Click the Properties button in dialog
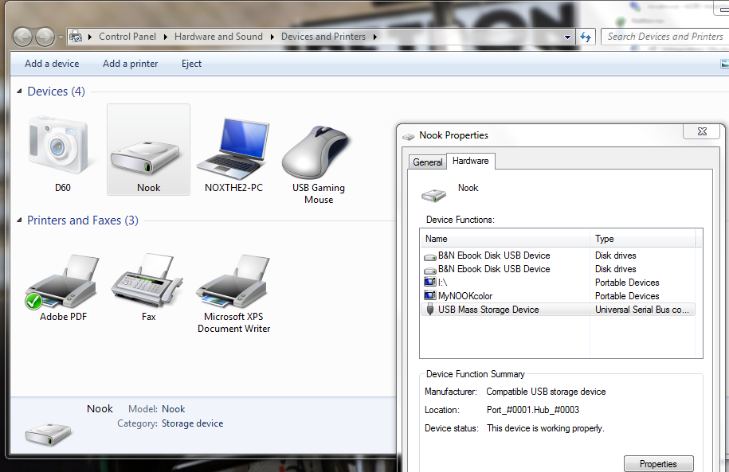The image size is (729, 472). pos(658,463)
